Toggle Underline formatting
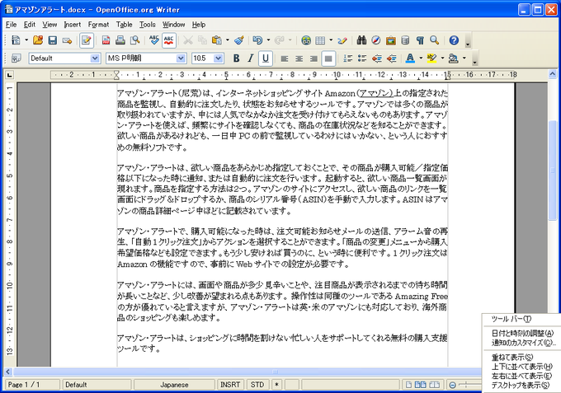561x393 pixels. (266, 58)
